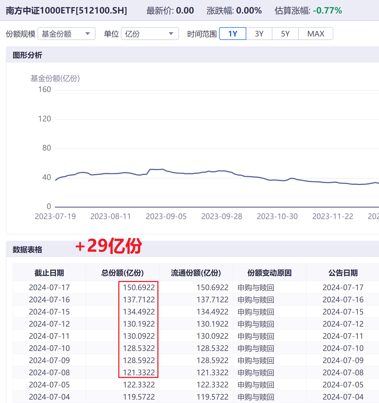Image resolution: width=379 pixels, height=403 pixels.
Task: Click the 2023-09-05 axis label on chart
Action: coord(166,216)
